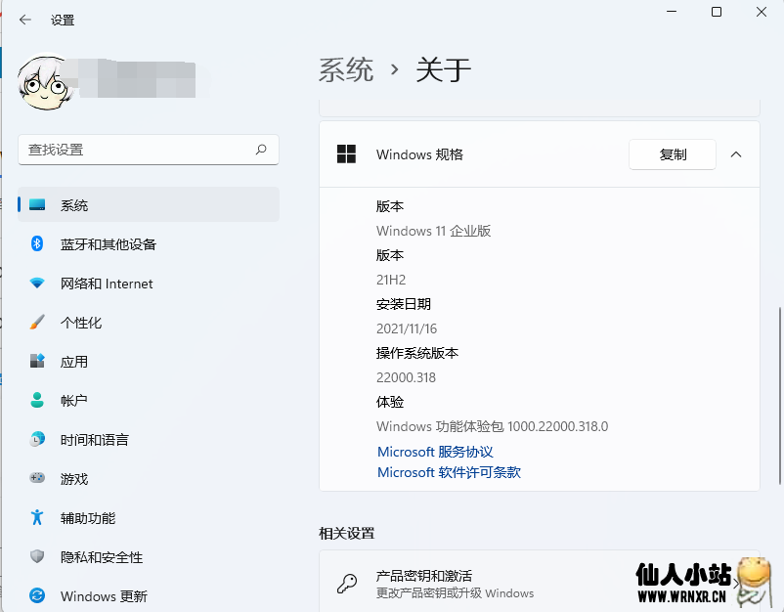Select 帐户 in the sidebar
The width and height of the screenshot is (784, 612).
click(149, 400)
